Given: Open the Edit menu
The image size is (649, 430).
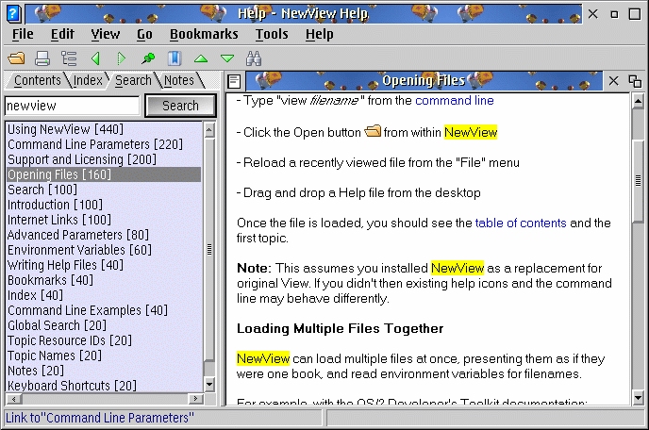Looking at the screenshot, I should 62,34.
